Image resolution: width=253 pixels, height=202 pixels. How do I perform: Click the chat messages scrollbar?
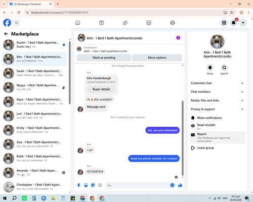[x=183, y=138]
